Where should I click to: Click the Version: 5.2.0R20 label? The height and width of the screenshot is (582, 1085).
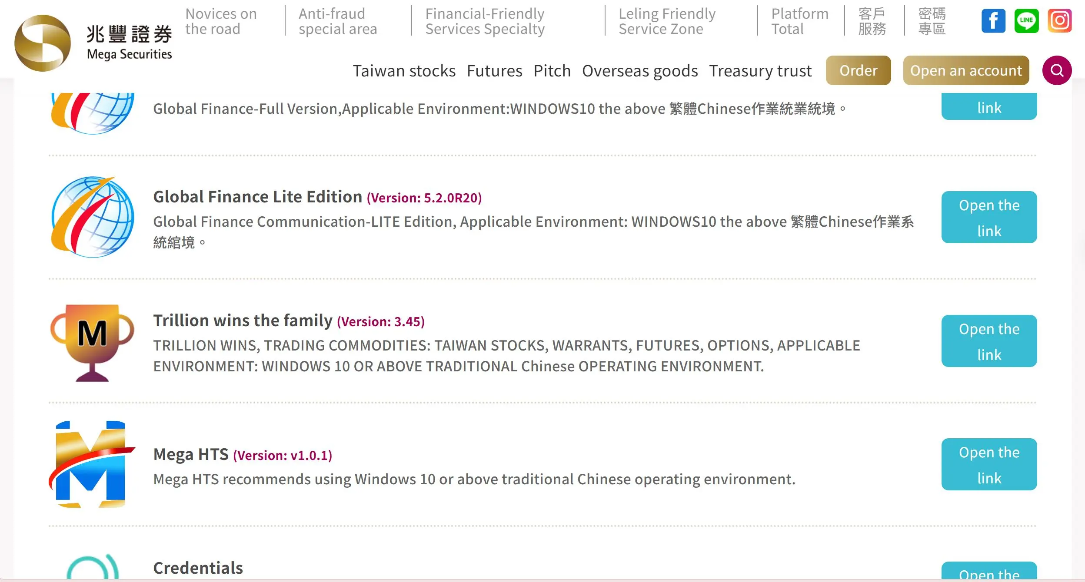[424, 198]
